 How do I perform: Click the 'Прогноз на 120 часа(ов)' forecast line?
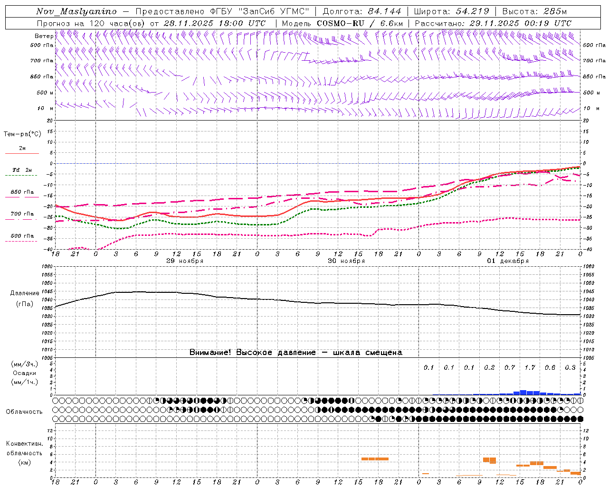(152, 23)
